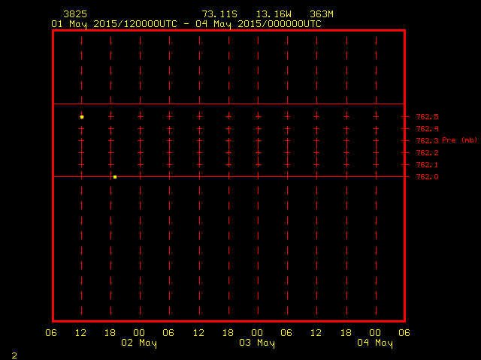Click the 02 May date label
This screenshot has width=481, height=360.
[139, 343]
